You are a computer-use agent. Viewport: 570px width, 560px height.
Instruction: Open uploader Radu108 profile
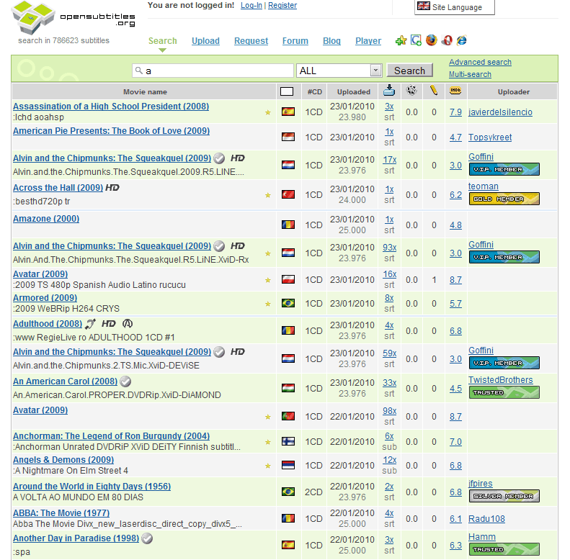486,519
